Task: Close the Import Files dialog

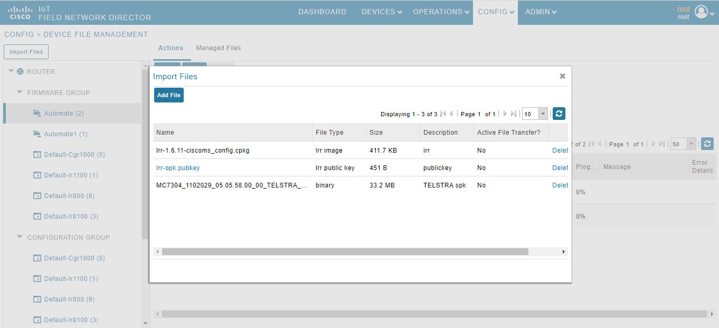Action: pyautogui.click(x=563, y=76)
